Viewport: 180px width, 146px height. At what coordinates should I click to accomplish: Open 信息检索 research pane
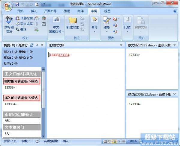[x=24, y=18]
